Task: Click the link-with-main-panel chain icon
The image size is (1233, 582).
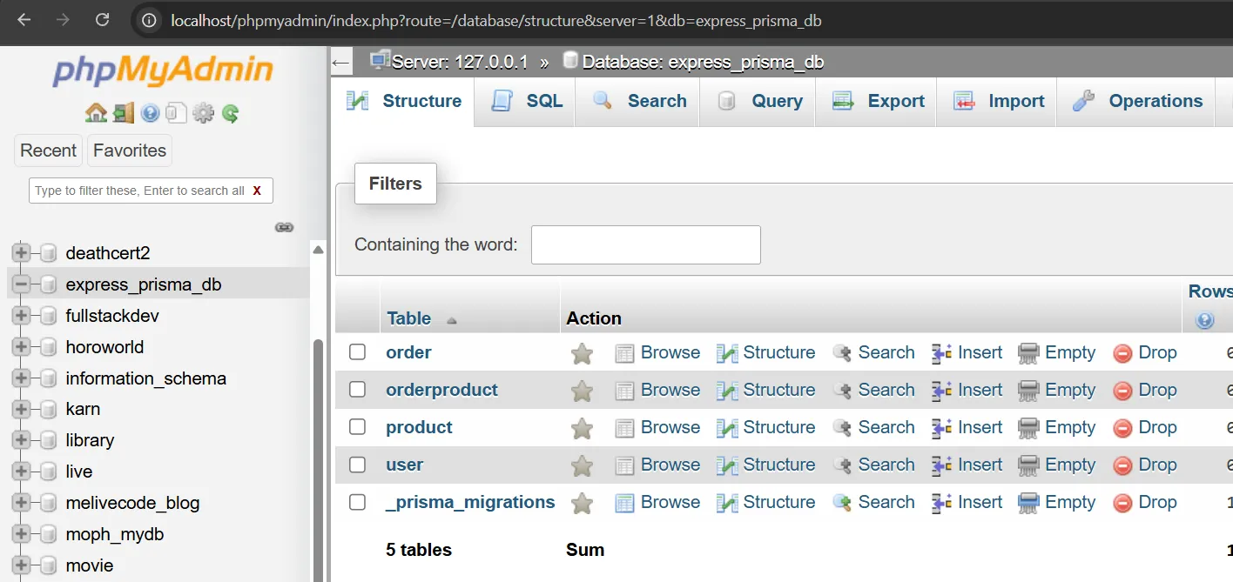Action: click(x=284, y=227)
